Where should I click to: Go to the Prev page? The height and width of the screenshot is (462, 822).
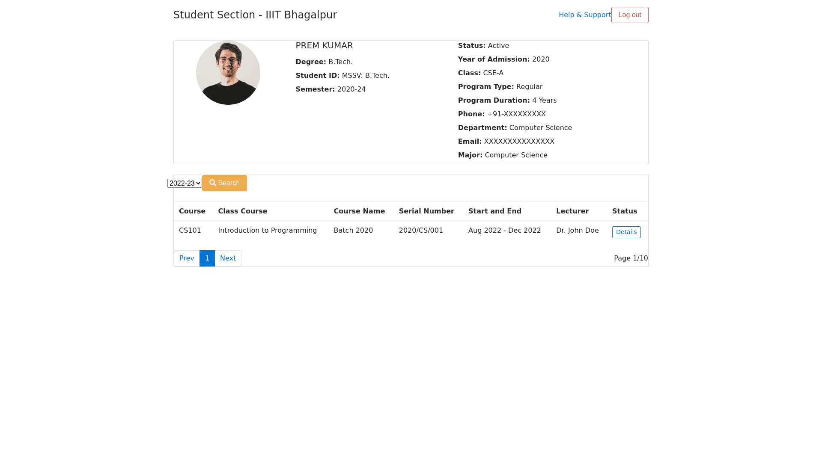coord(187,258)
